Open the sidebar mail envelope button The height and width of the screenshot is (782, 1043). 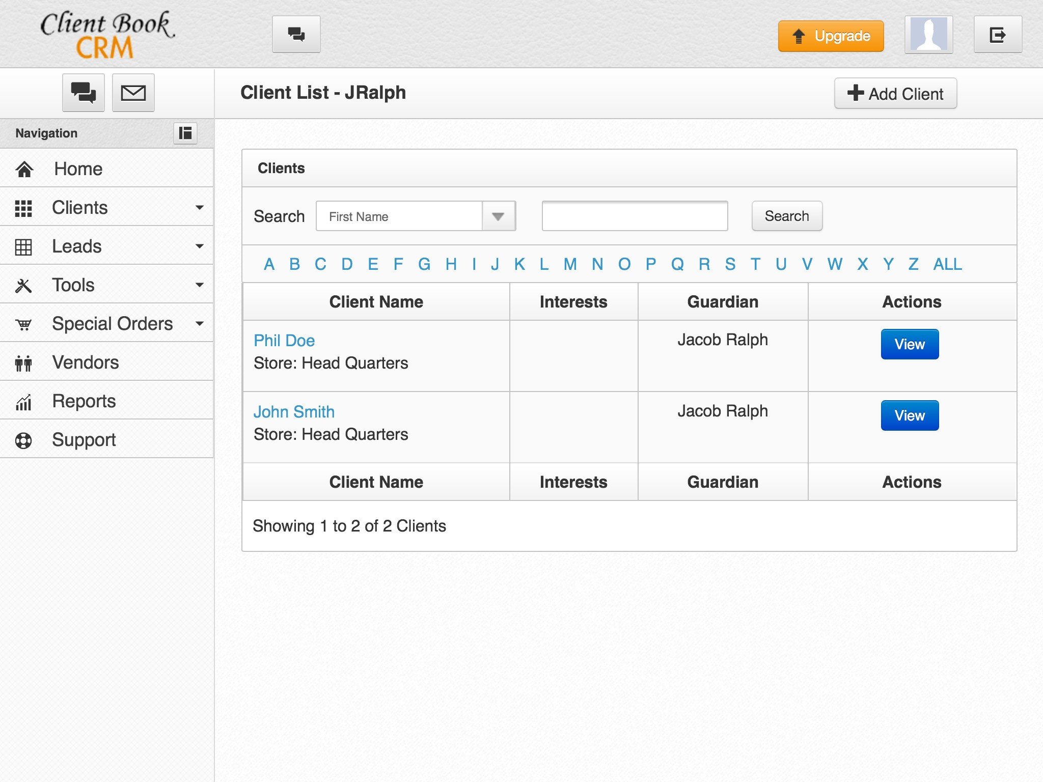pyautogui.click(x=133, y=93)
